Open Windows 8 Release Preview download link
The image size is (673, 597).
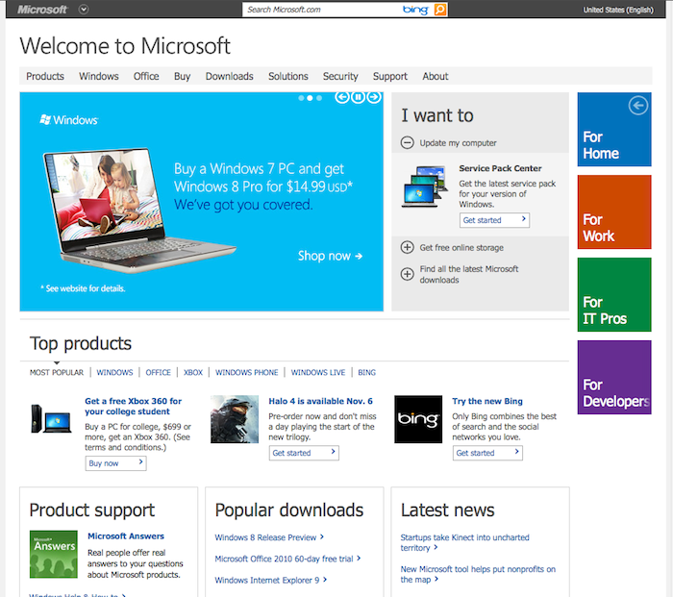(x=269, y=537)
